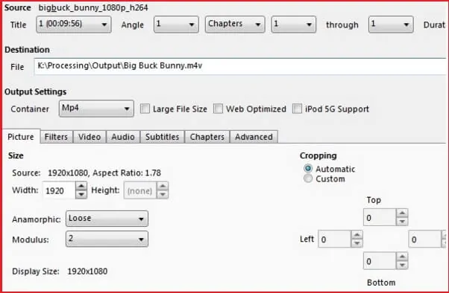Increase Top crop with up arrow
Image resolution: width=449 pixels, height=293 pixels.
(x=402, y=213)
